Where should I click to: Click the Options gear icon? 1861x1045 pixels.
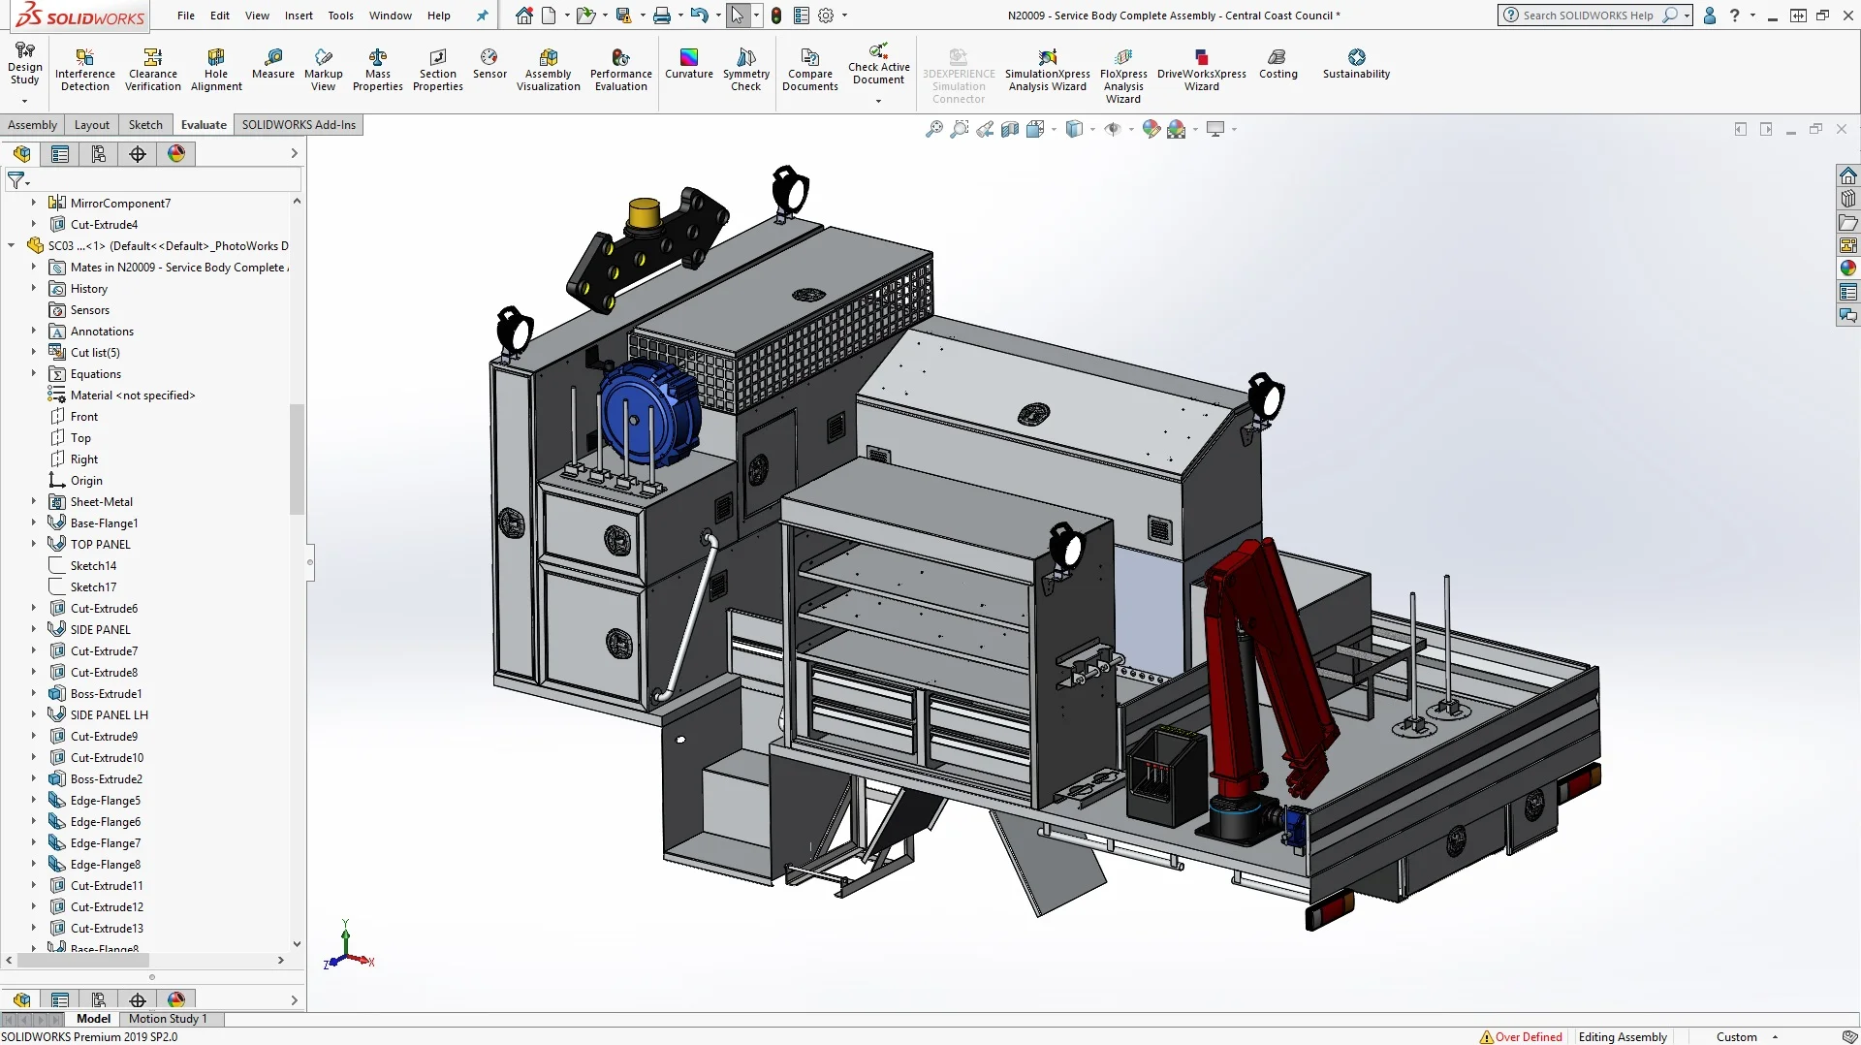(x=826, y=16)
